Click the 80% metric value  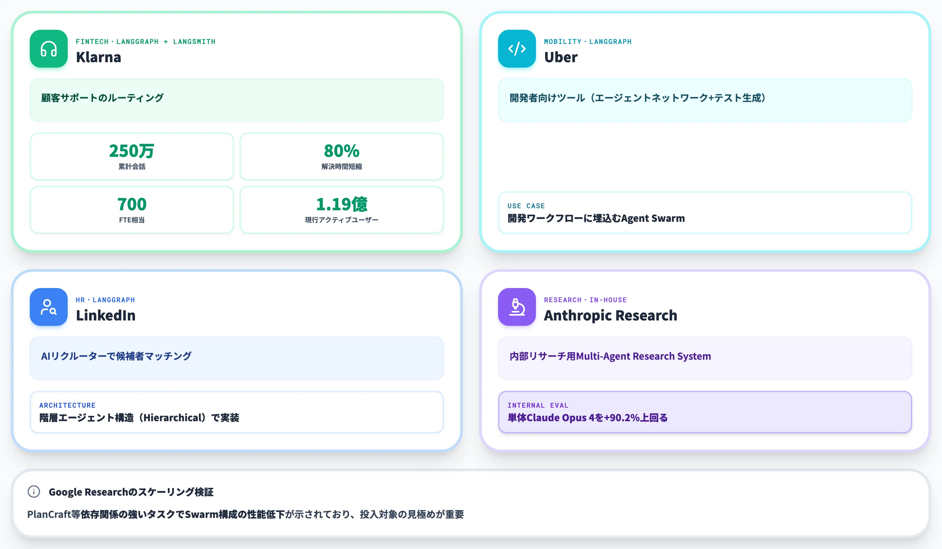click(x=342, y=151)
